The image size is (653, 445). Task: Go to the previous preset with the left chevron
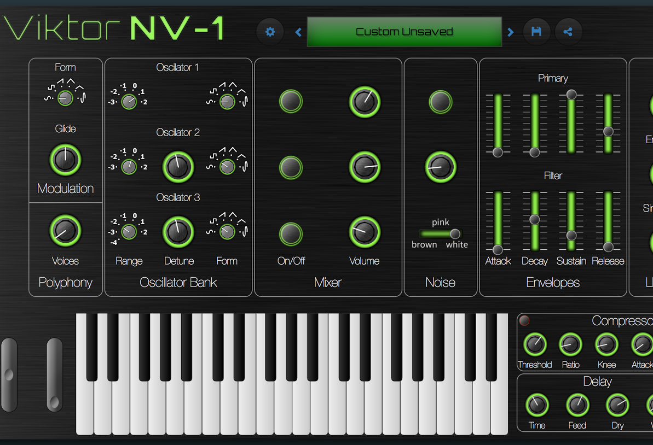point(298,32)
